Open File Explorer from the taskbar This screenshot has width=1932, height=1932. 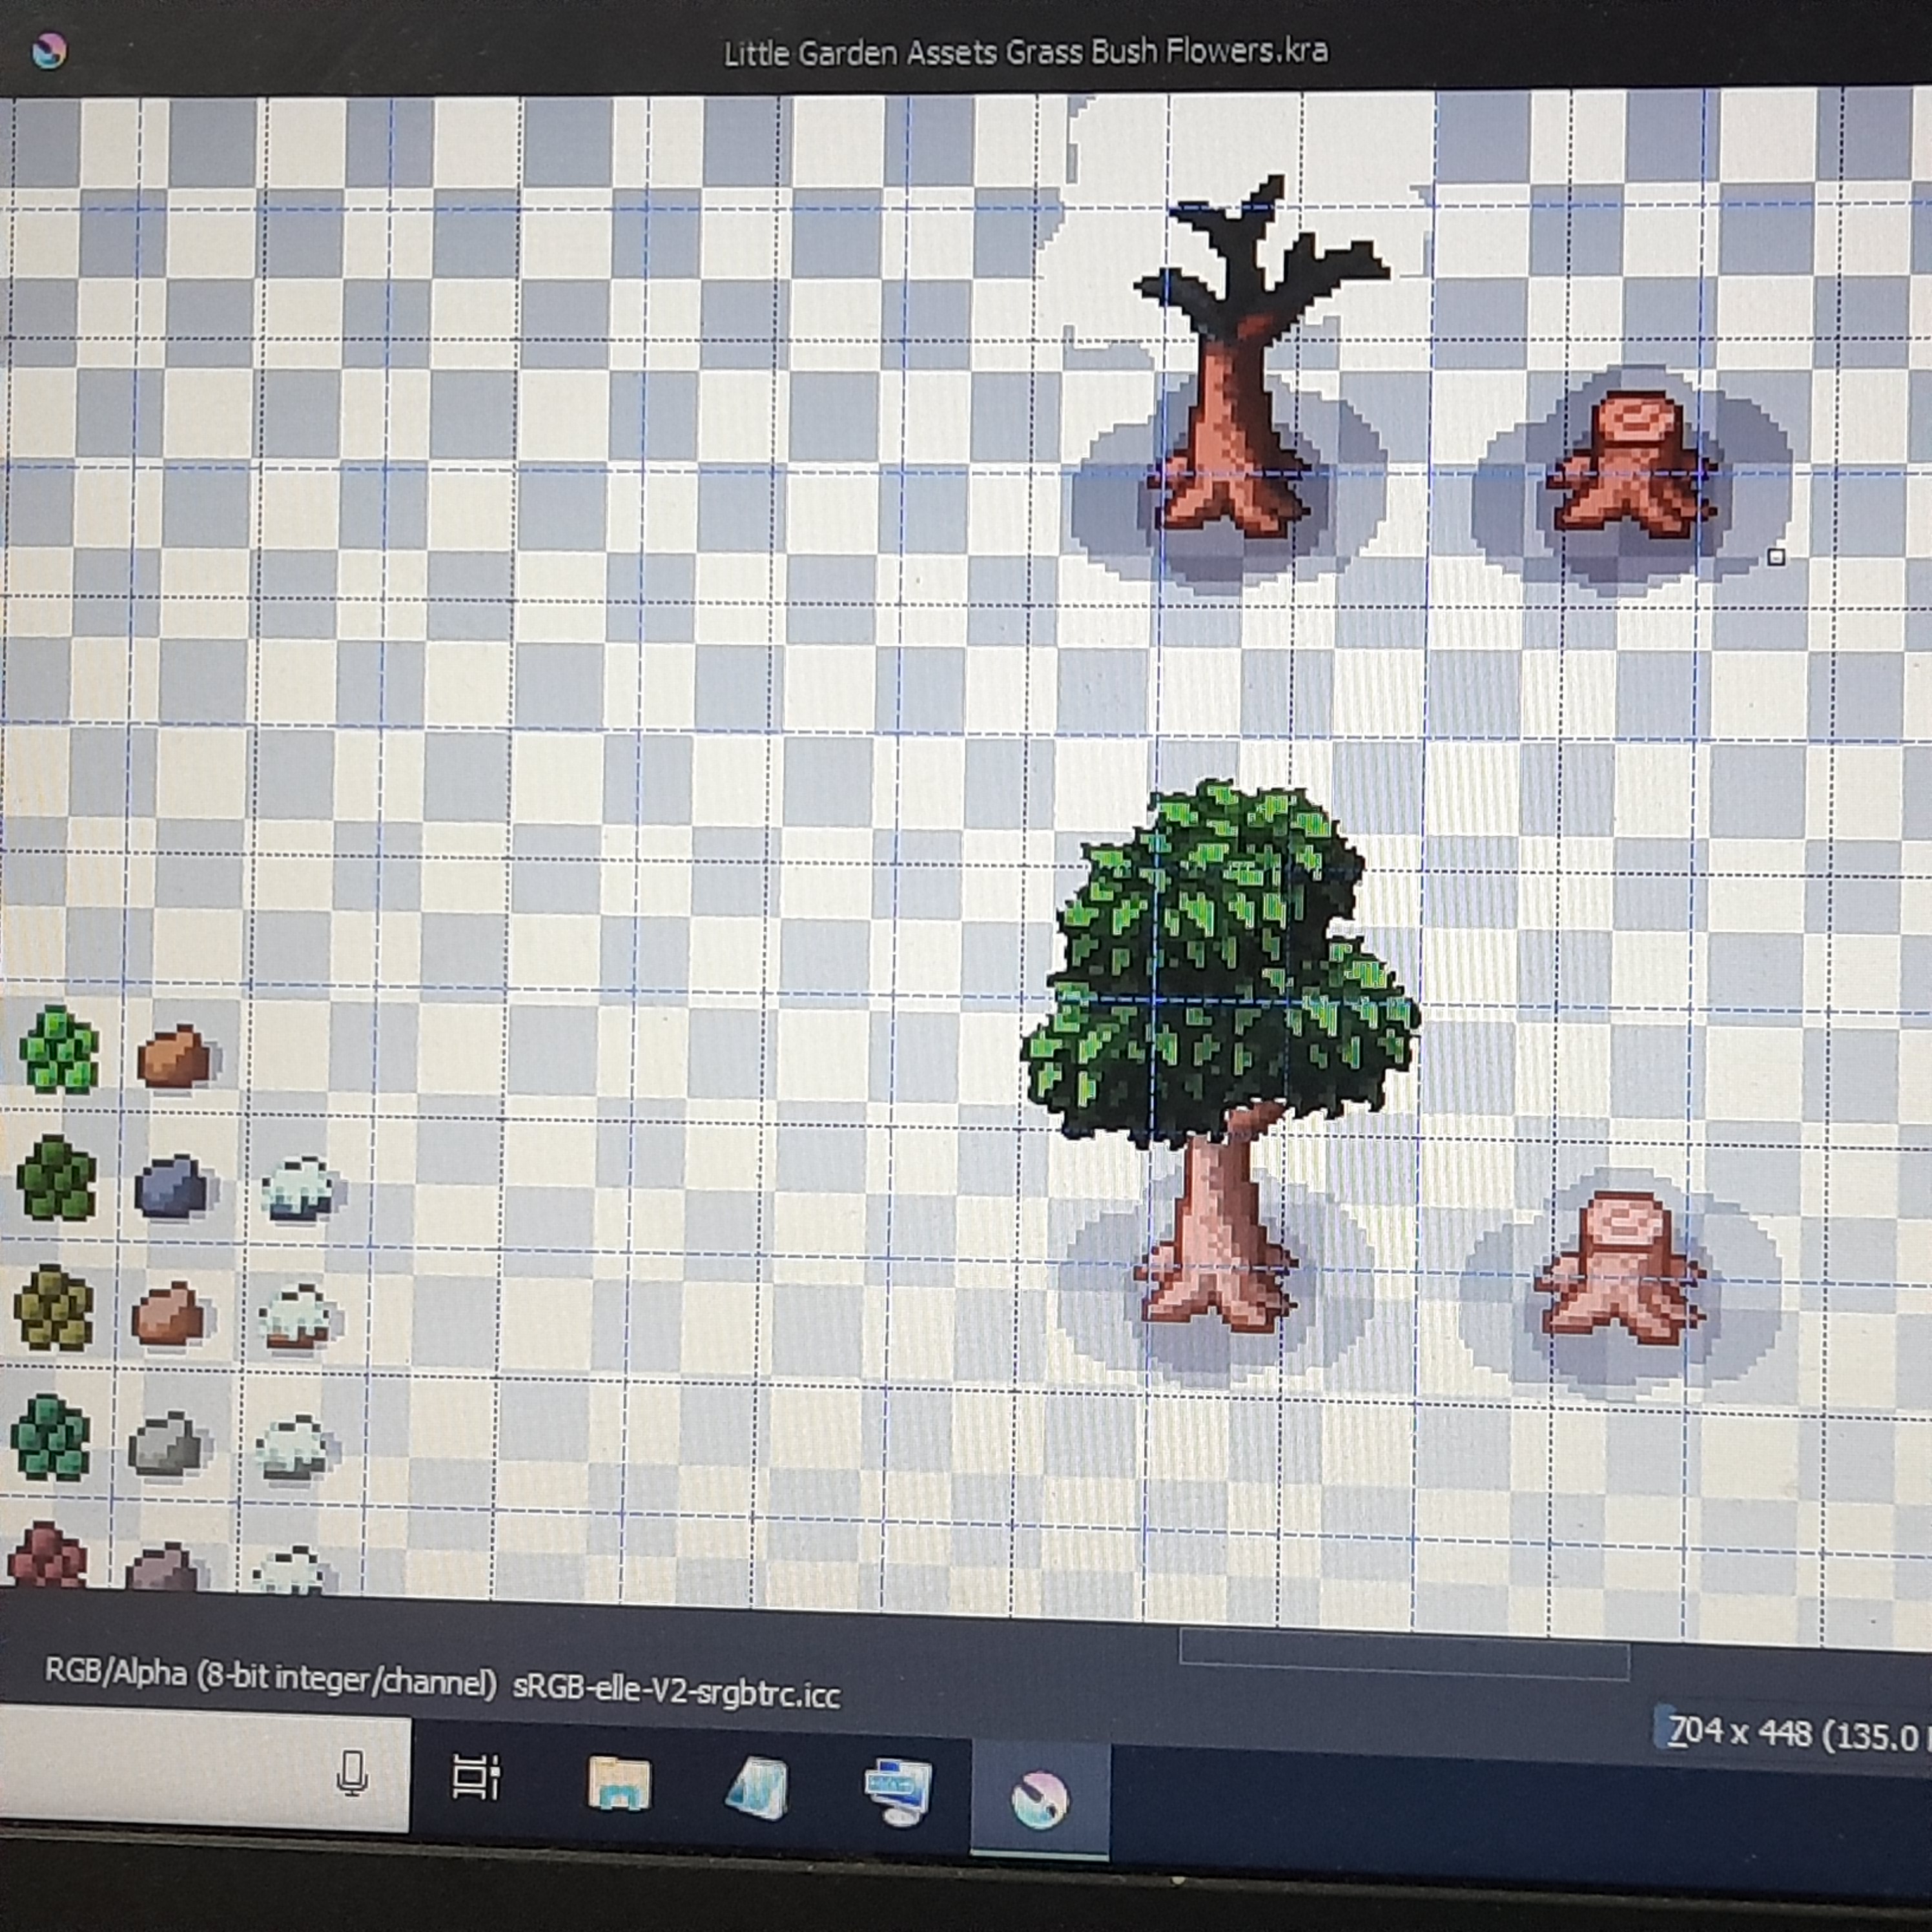tap(619, 1784)
